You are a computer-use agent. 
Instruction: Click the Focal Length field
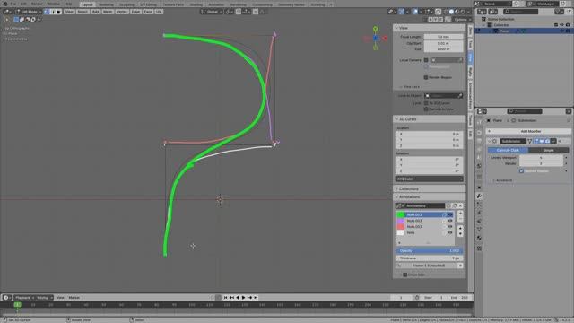[443, 37]
